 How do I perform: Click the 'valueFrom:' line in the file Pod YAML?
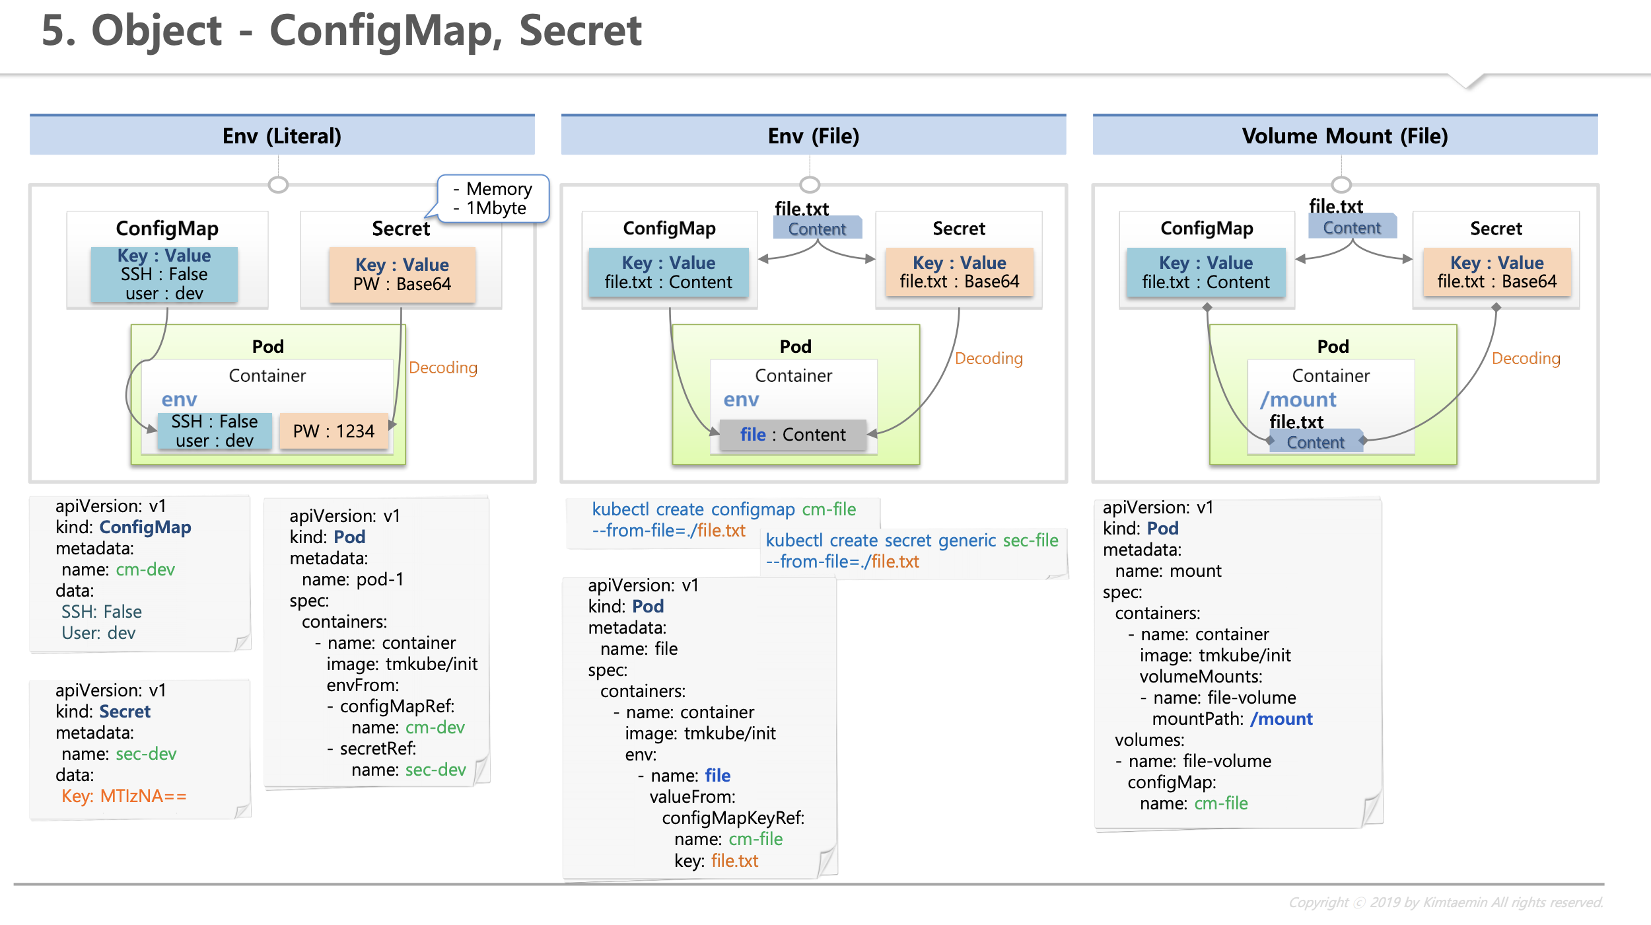click(693, 797)
